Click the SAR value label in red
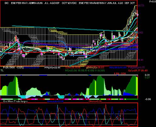Viewport: 156px width, 127px height. pos(73,67)
